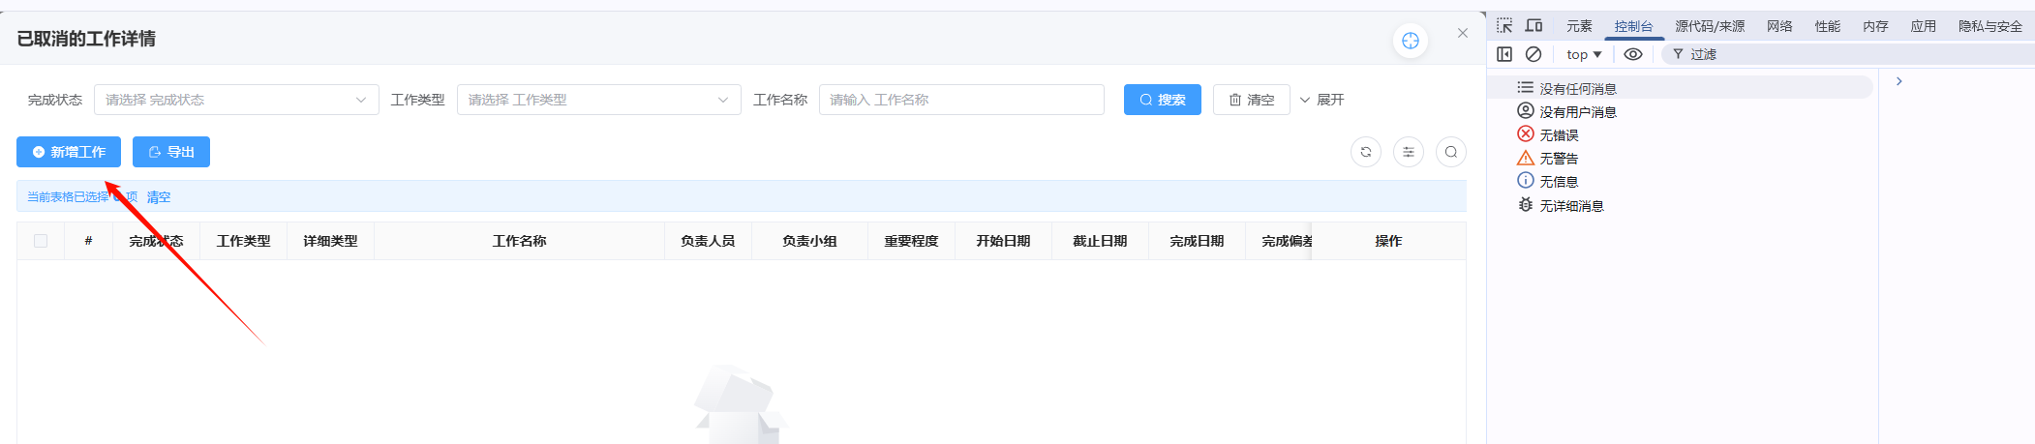Viewport: 2035px width, 444px height.
Task: Open the 工作类型 dropdown
Action: (598, 100)
